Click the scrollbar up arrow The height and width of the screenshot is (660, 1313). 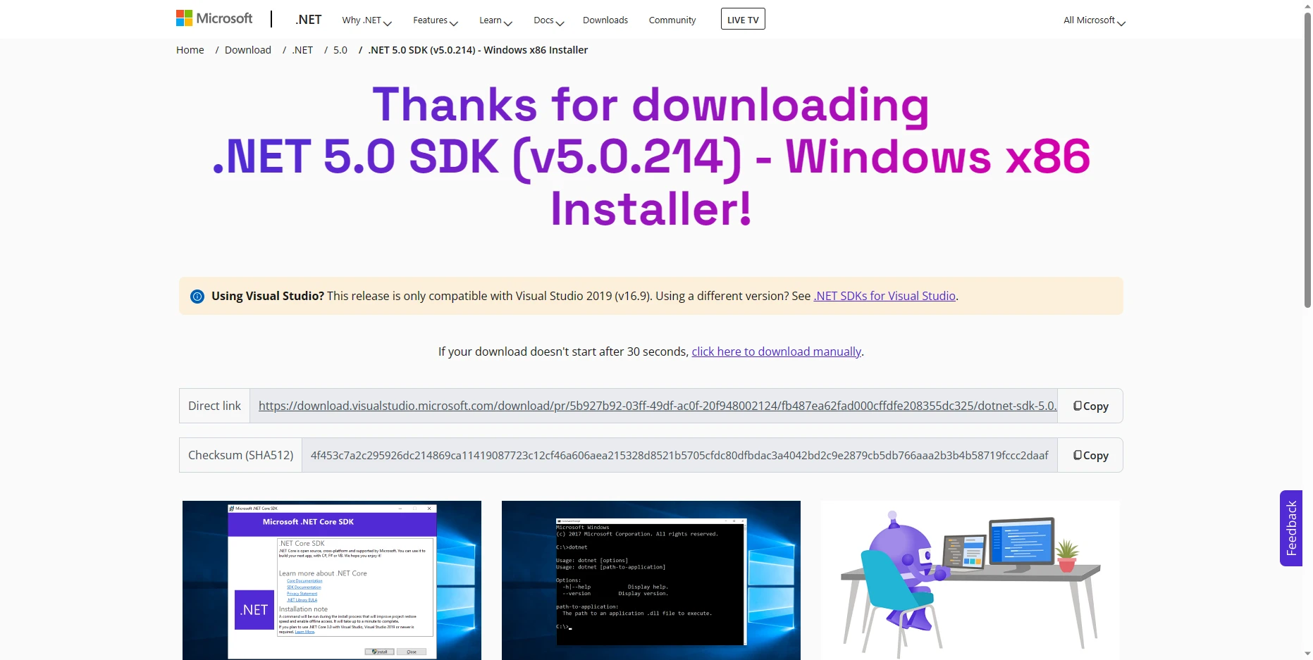click(x=1307, y=6)
